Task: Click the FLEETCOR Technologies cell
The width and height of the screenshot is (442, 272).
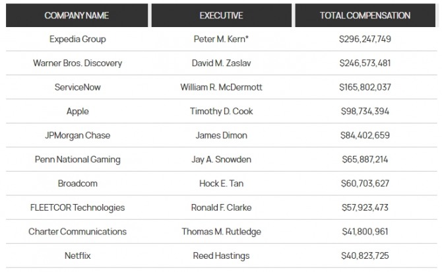Action: point(77,207)
